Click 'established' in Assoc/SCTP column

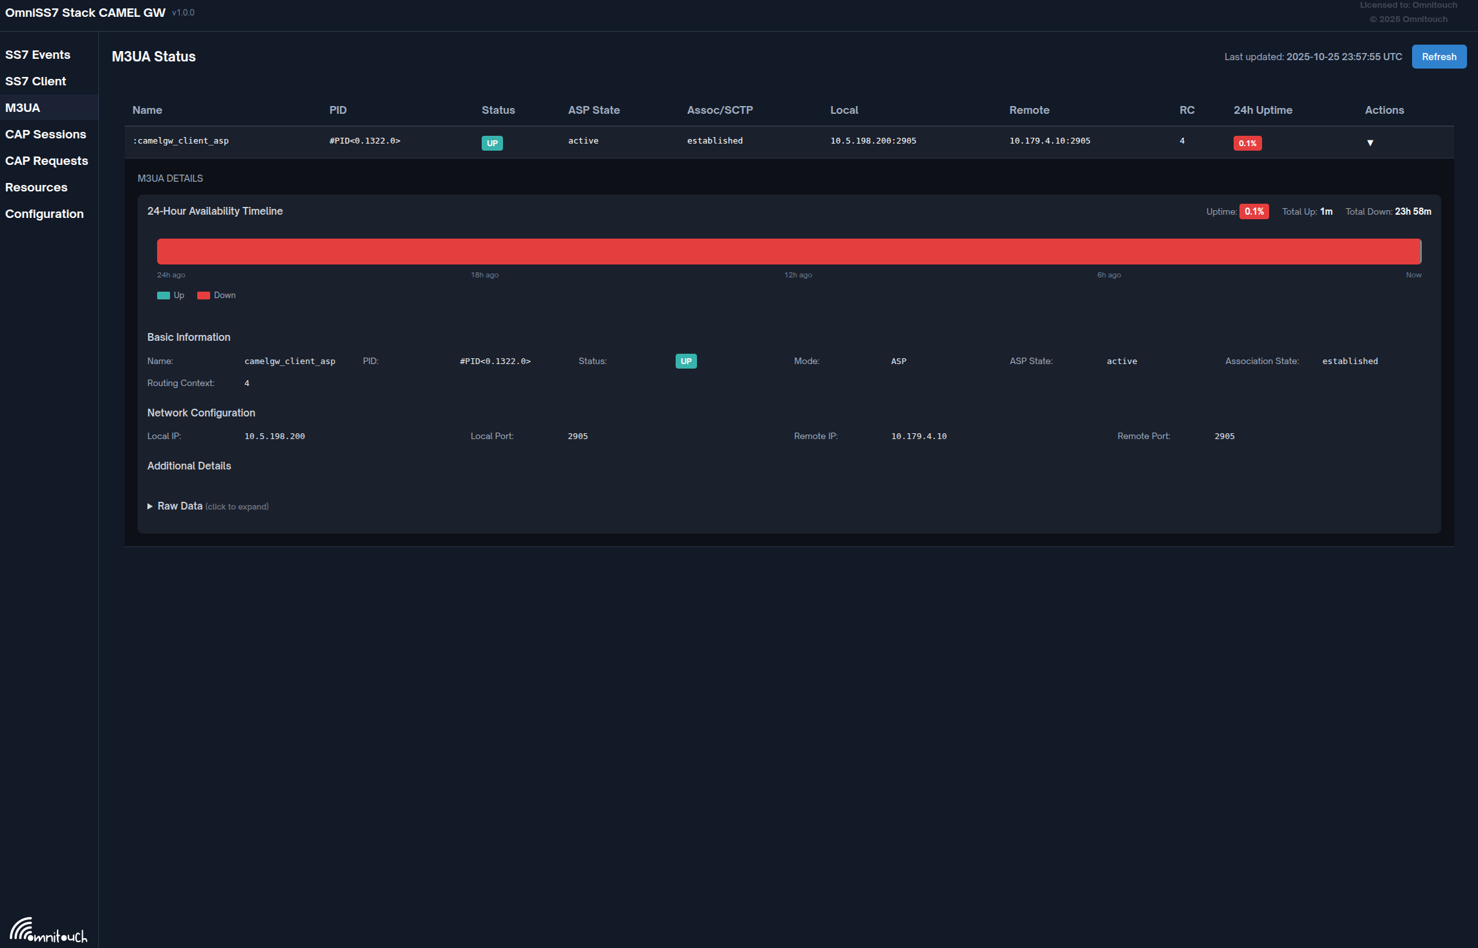(x=714, y=141)
